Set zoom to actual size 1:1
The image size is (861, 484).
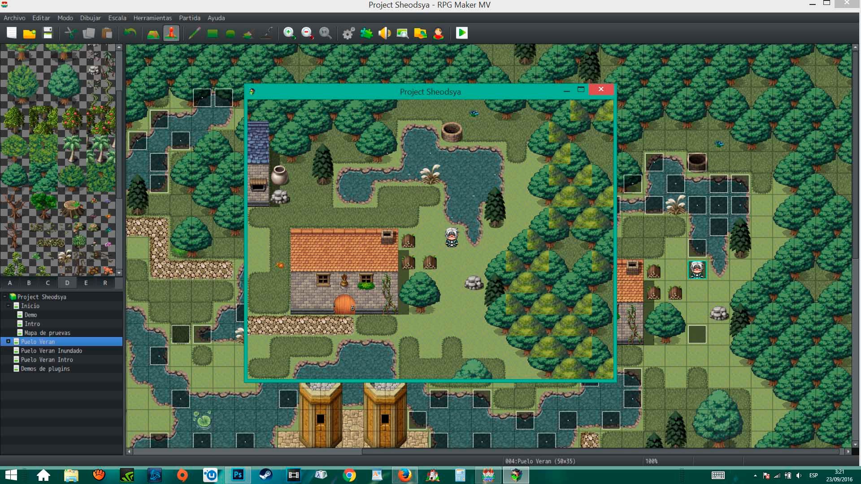tap(326, 33)
